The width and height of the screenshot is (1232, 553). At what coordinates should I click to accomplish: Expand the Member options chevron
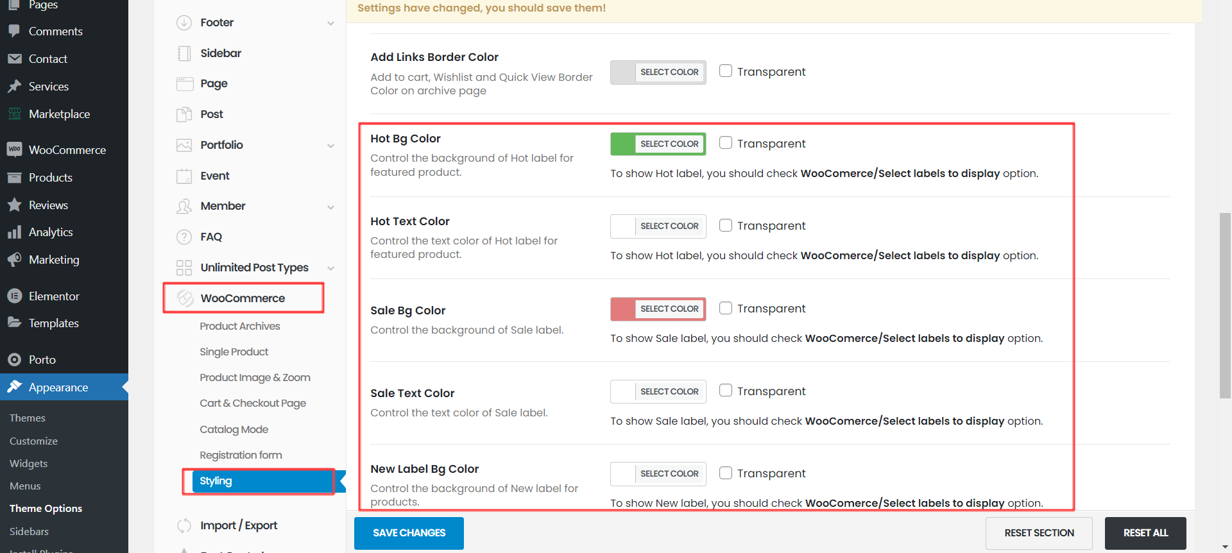point(330,207)
